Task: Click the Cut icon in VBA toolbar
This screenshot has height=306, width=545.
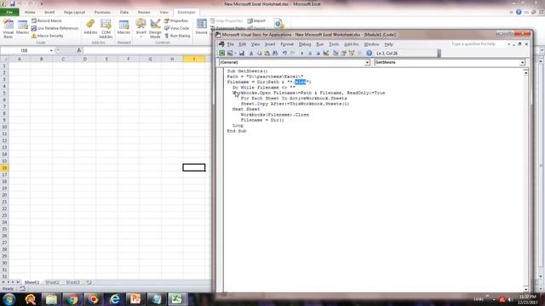Action: [251, 53]
